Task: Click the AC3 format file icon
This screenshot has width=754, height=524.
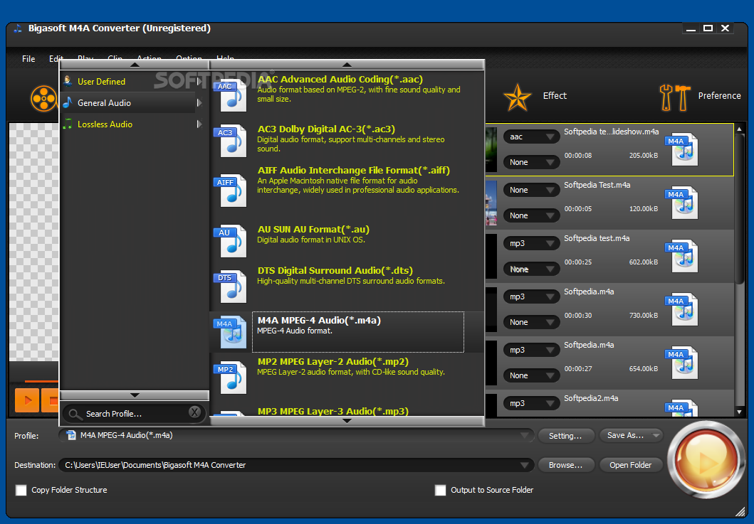Action: point(231,141)
